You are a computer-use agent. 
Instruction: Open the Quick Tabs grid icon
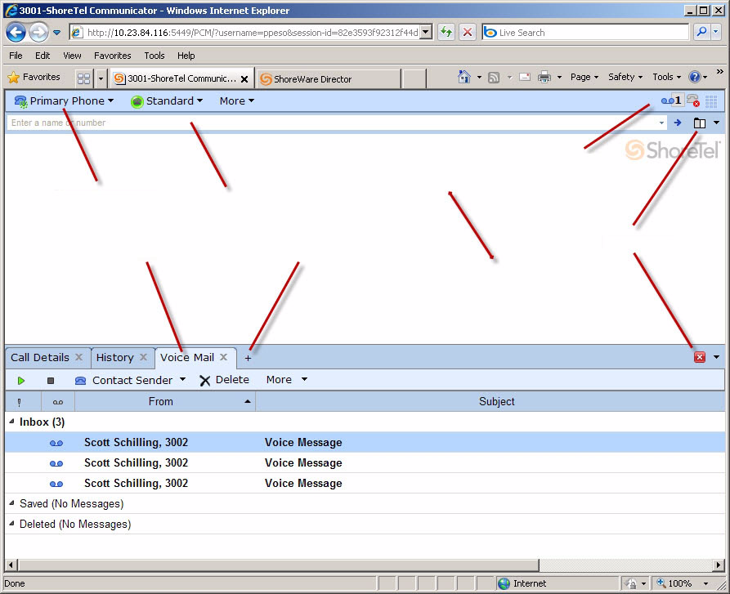84,78
